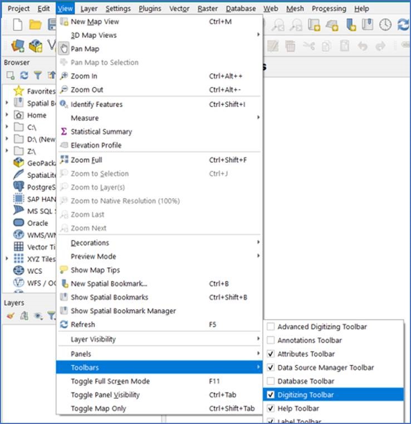Screen dimensions: 411x424
Task: Choose Toggle Map Only entry
Action: [159, 408]
